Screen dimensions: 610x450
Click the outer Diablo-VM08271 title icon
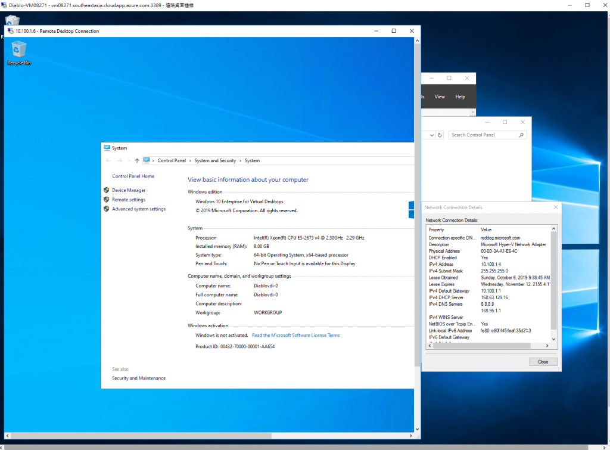click(x=4, y=5)
